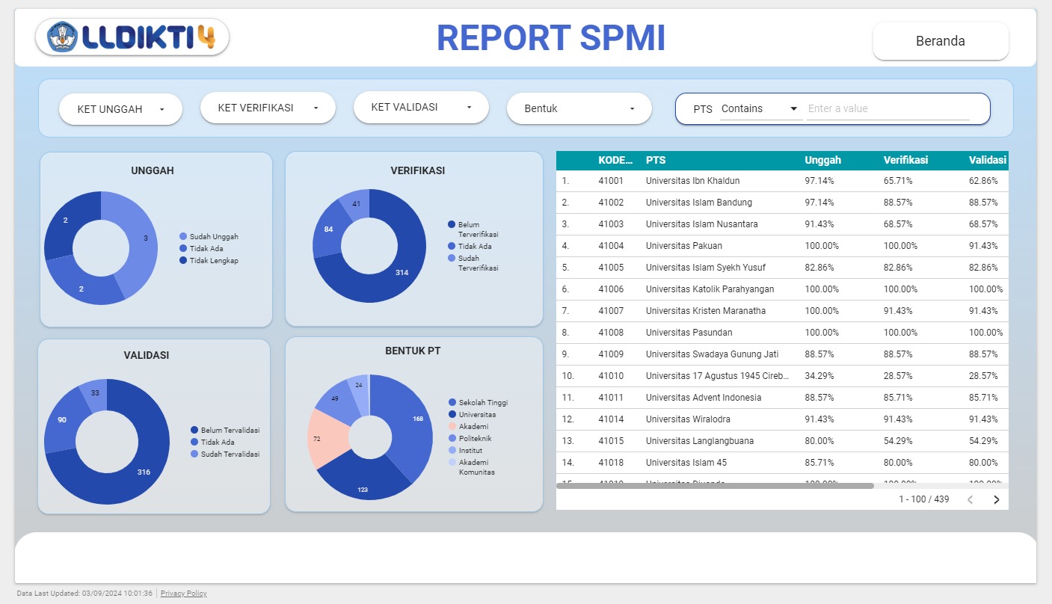Viewport: 1052px width, 604px height.
Task: Select the Universitas Langlangbuana row
Action: tap(782, 441)
